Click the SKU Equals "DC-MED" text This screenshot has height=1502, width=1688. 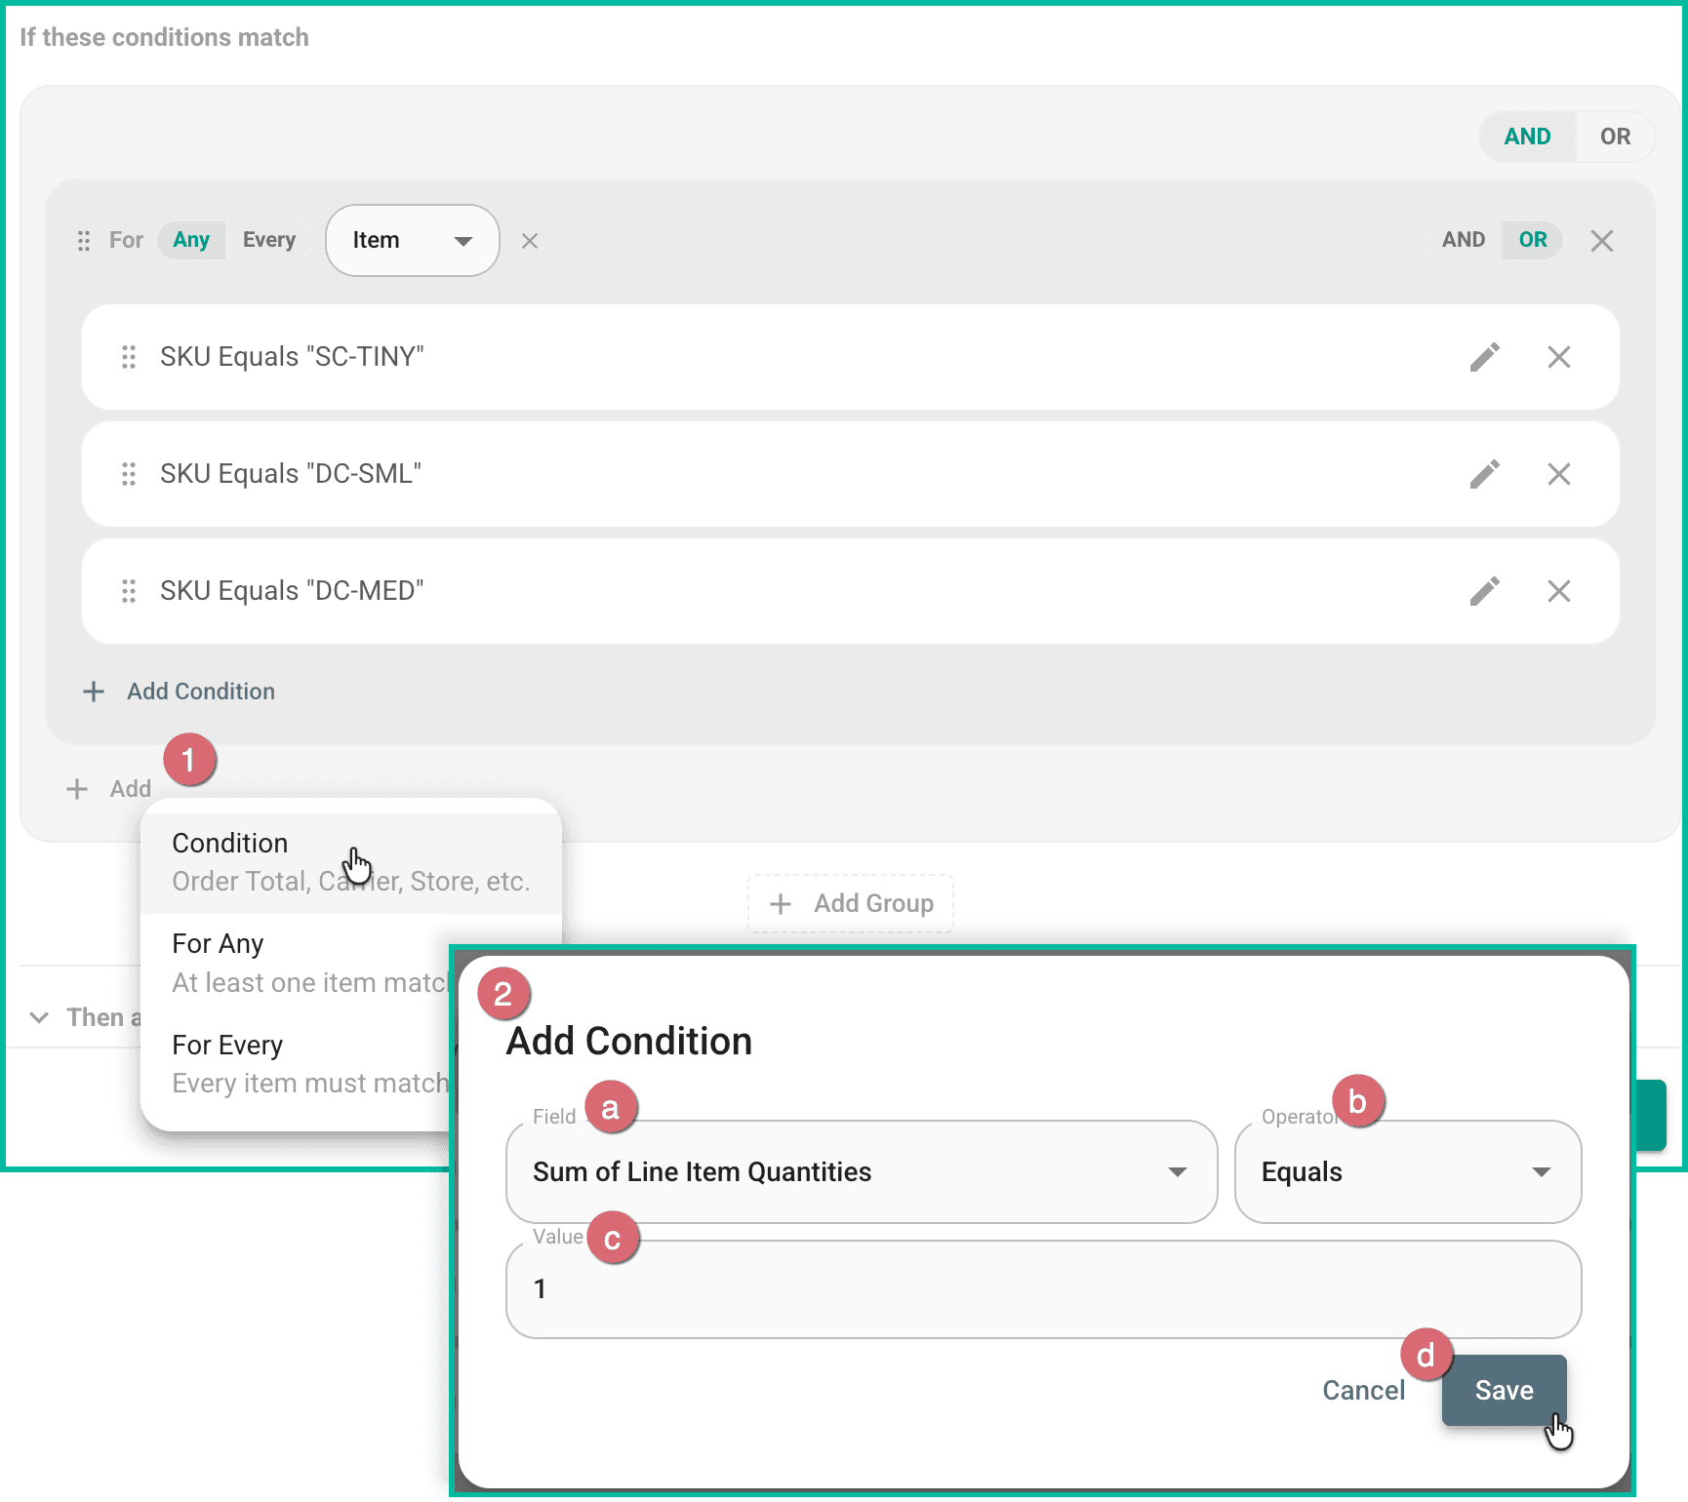click(x=292, y=591)
